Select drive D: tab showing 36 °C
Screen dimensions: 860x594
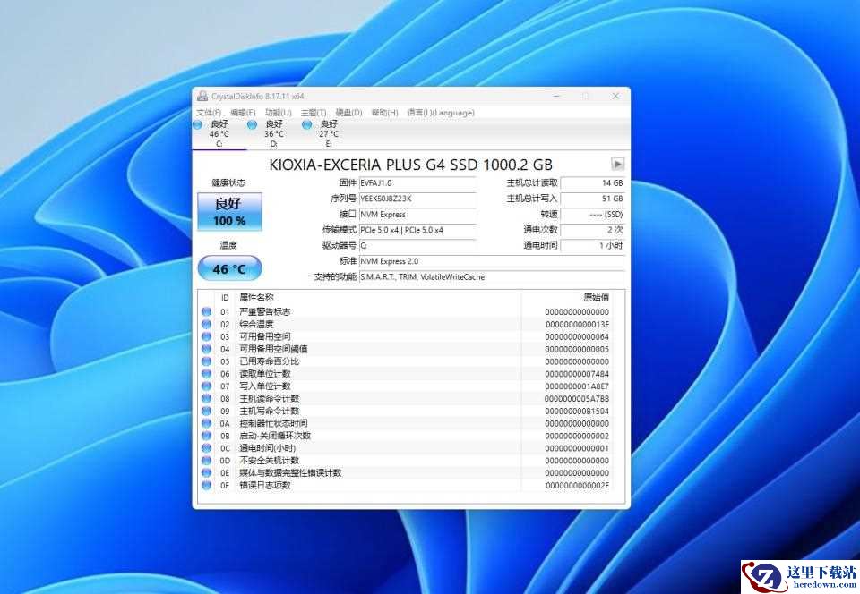274,133
